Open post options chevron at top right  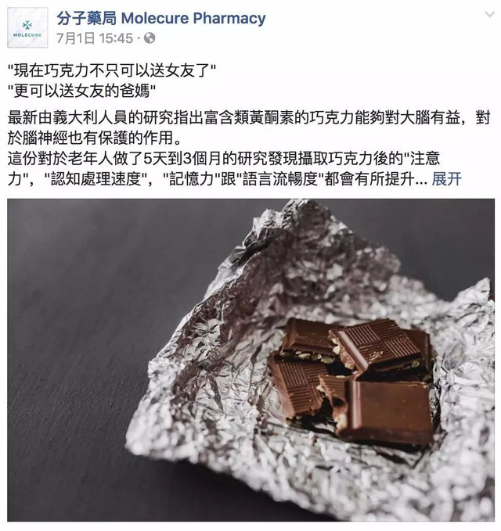pos(490,14)
